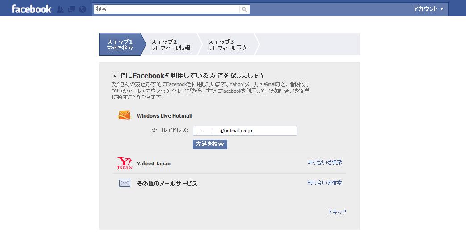The image size is (466, 239).
Task: Select the ステップ2 プロフィール情報 tab
Action: tap(171, 45)
